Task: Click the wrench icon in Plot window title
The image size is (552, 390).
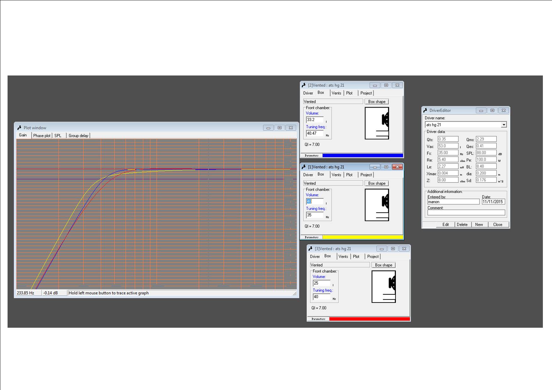Action: pyautogui.click(x=19, y=128)
